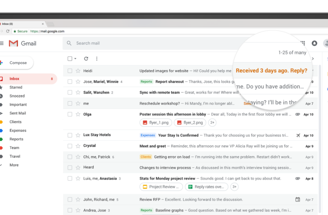Click the airplane icon on Lux Stay Hotels email
The height and width of the screenshot is (215, 328).
(x=298, y=135)
